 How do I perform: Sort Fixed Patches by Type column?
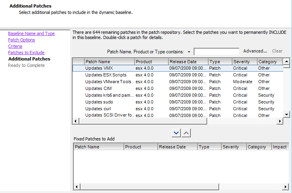click(209, 147)
